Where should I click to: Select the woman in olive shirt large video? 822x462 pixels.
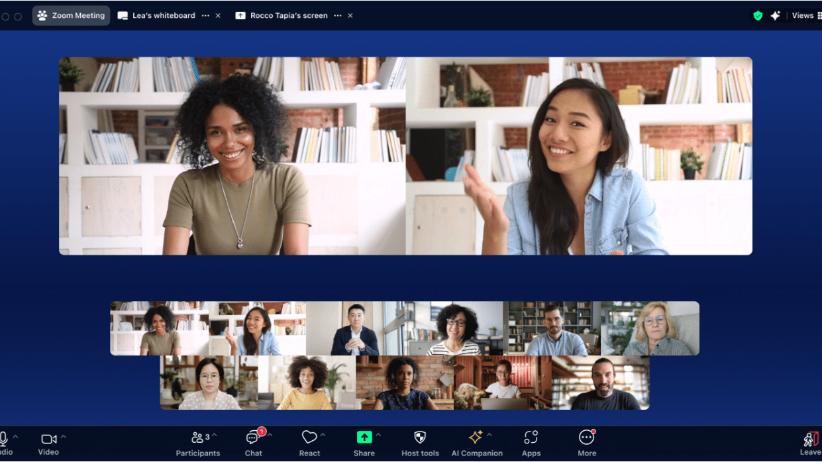tap(232, 156)
